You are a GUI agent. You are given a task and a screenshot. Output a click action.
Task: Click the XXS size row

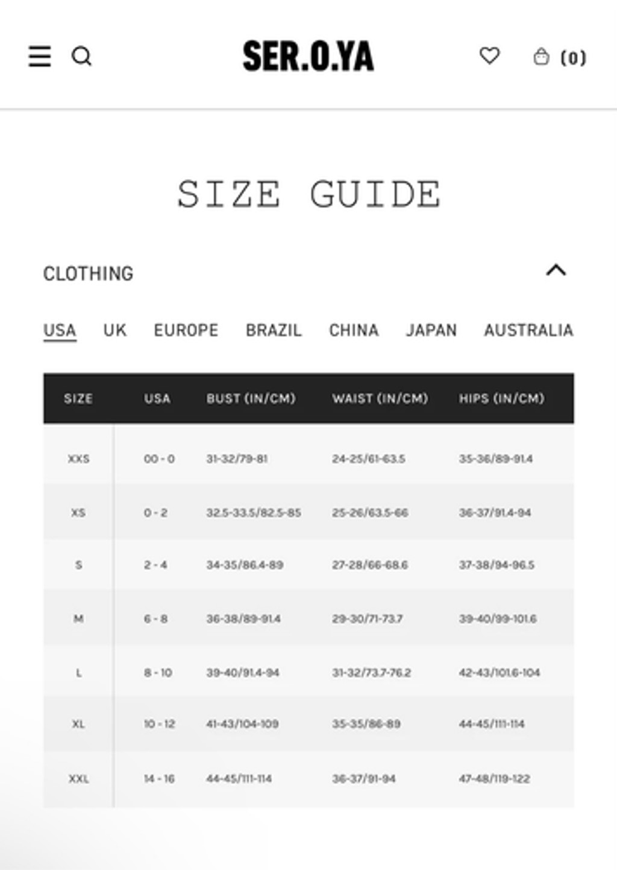tap(308, 459)
